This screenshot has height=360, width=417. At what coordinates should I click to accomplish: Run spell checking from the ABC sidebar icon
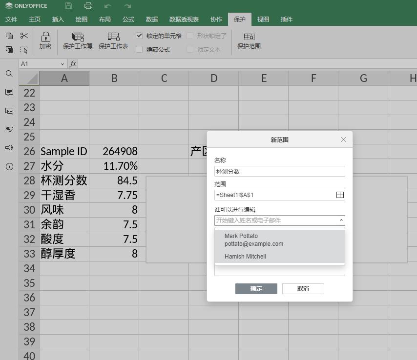tap(9, 129)
